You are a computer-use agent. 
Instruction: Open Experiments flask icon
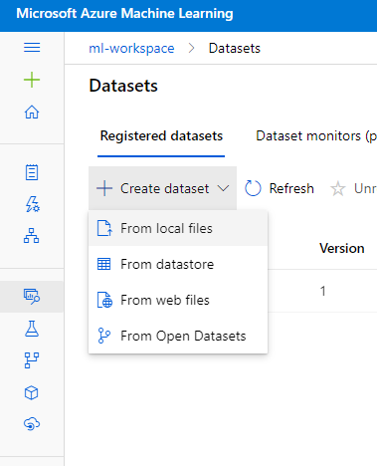point(32,329)
